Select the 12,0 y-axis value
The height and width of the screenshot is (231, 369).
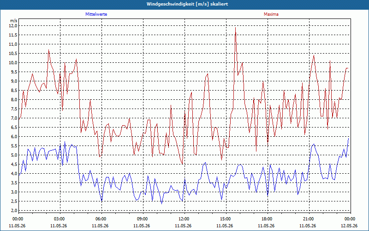tap(13, 26)
